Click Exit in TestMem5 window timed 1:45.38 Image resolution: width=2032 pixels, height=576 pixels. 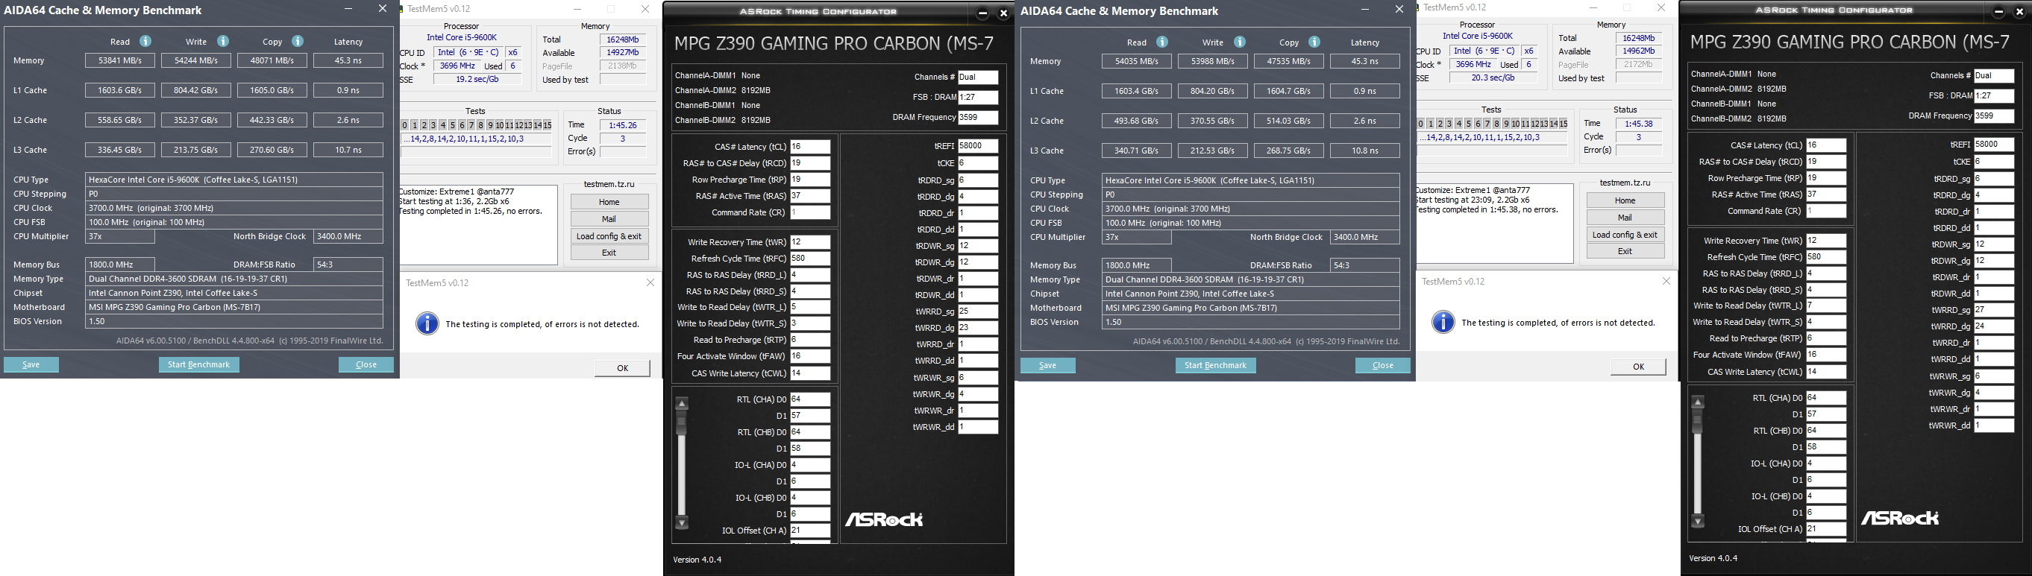click(1625, 251)
